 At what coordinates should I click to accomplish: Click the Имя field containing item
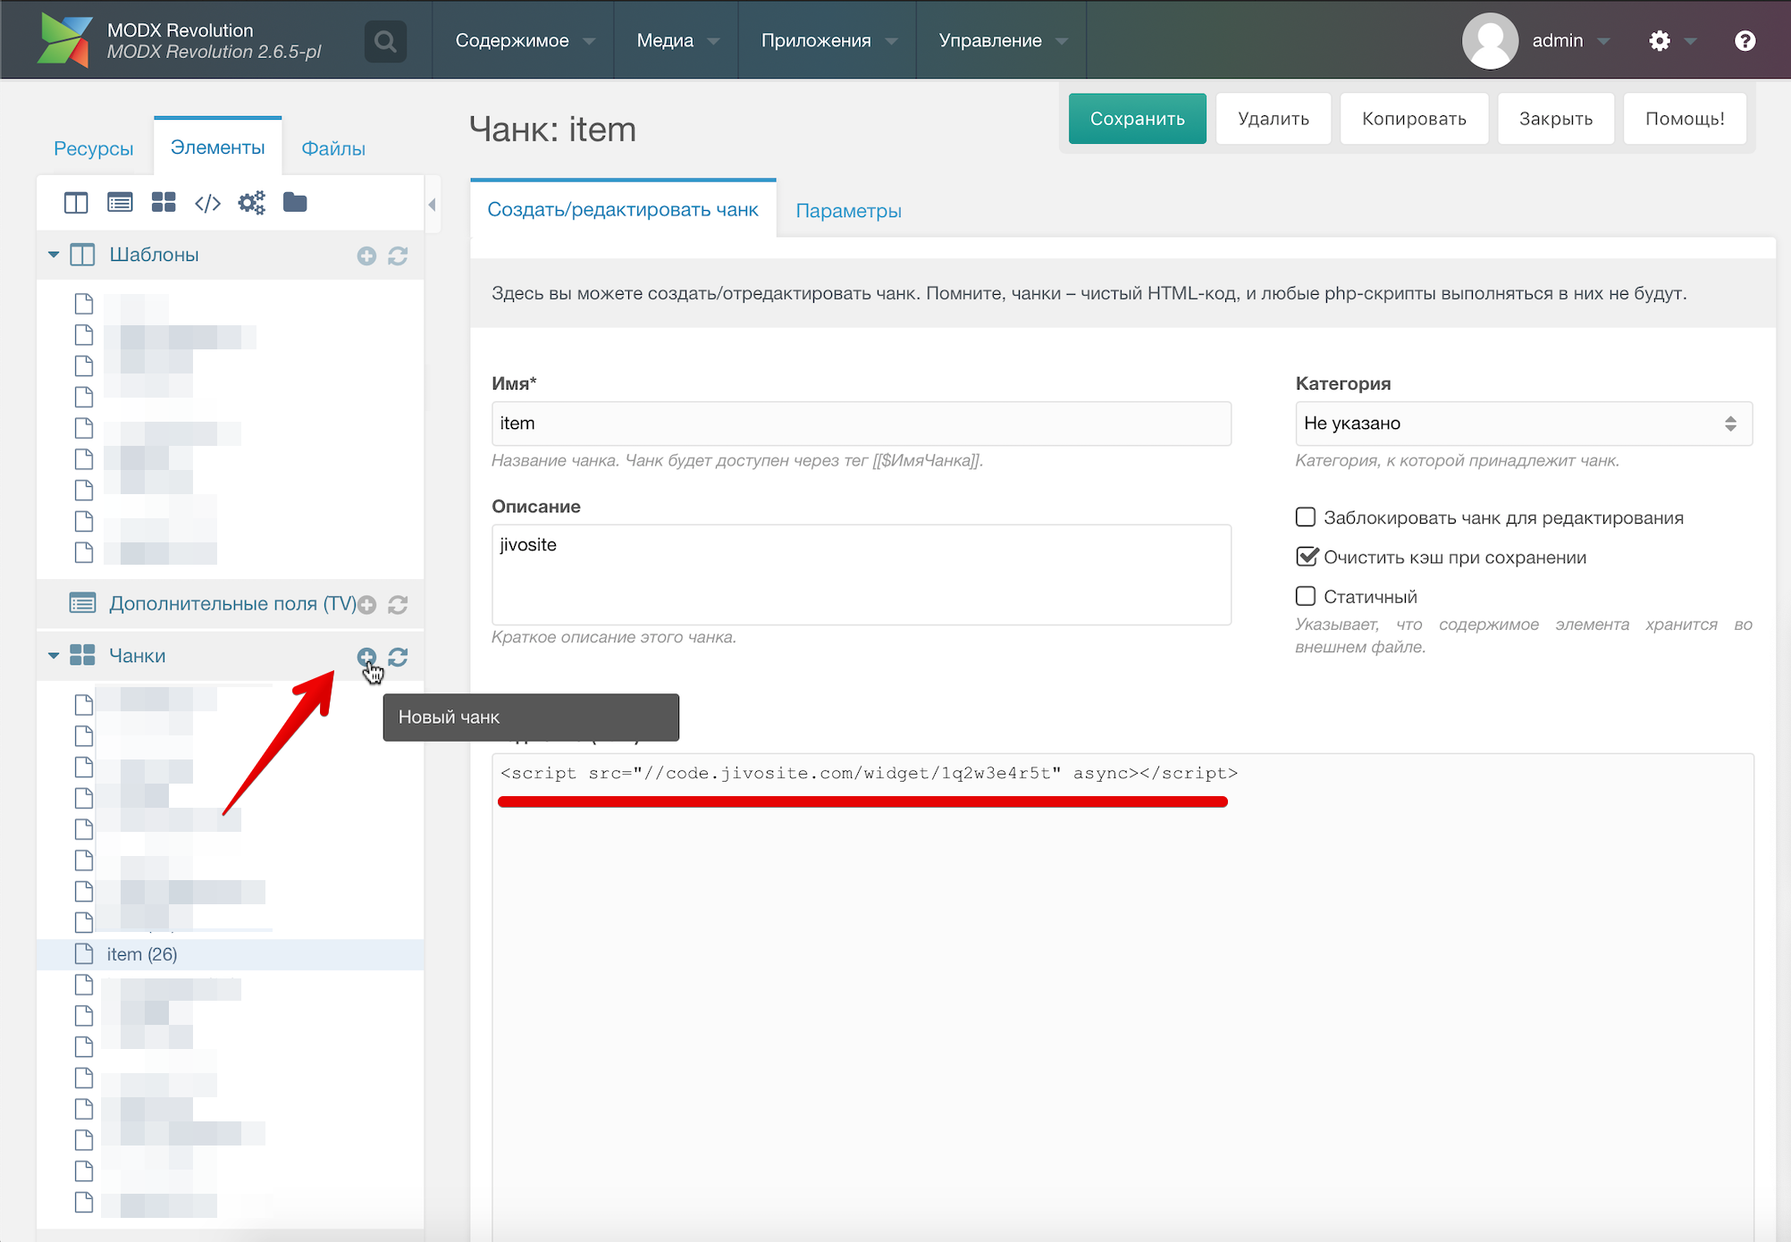coord(862,424)
